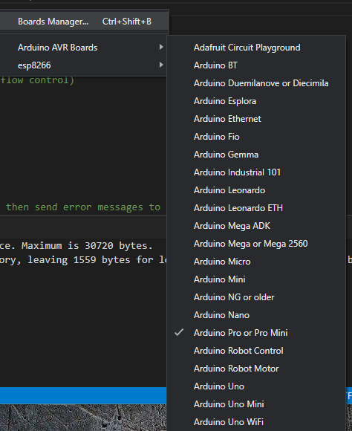The image size is (352, 431).
Task: Click the 'flow control)' comment in the editor
Action: [x=37, y=80]
